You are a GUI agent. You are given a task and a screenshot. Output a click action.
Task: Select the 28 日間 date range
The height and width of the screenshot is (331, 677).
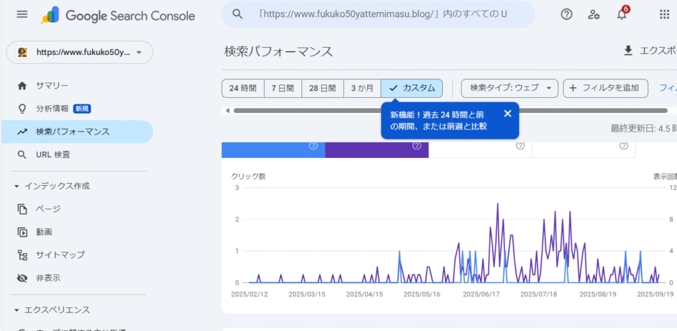coord(322,88)
